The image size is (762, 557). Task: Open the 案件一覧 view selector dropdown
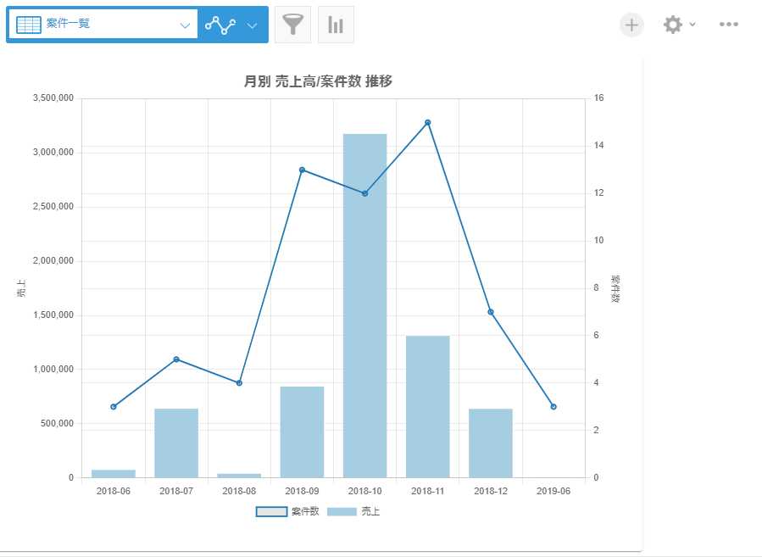(x=103, y=25)
